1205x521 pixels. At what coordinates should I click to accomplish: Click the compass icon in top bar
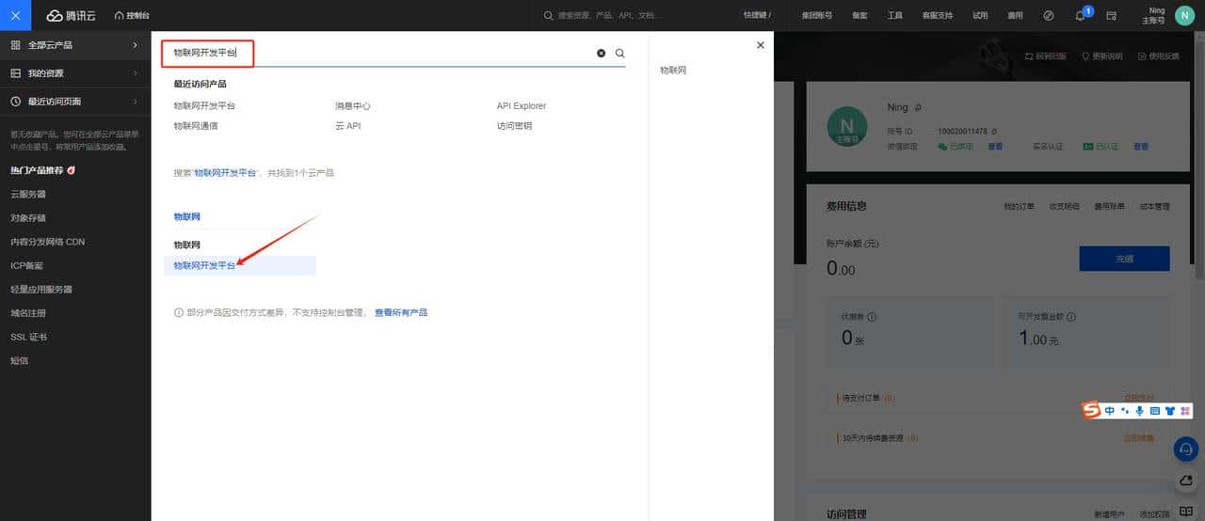[1049, 16]
